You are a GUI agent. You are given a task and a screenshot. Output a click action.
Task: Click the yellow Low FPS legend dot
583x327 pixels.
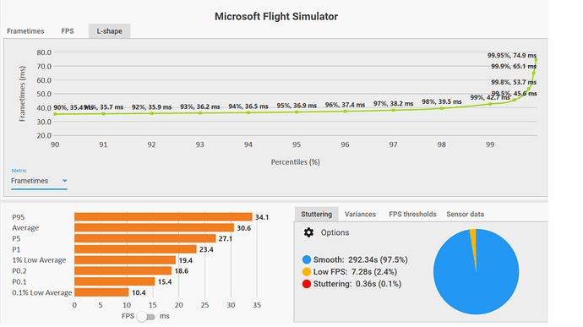(x=307, y=272)
